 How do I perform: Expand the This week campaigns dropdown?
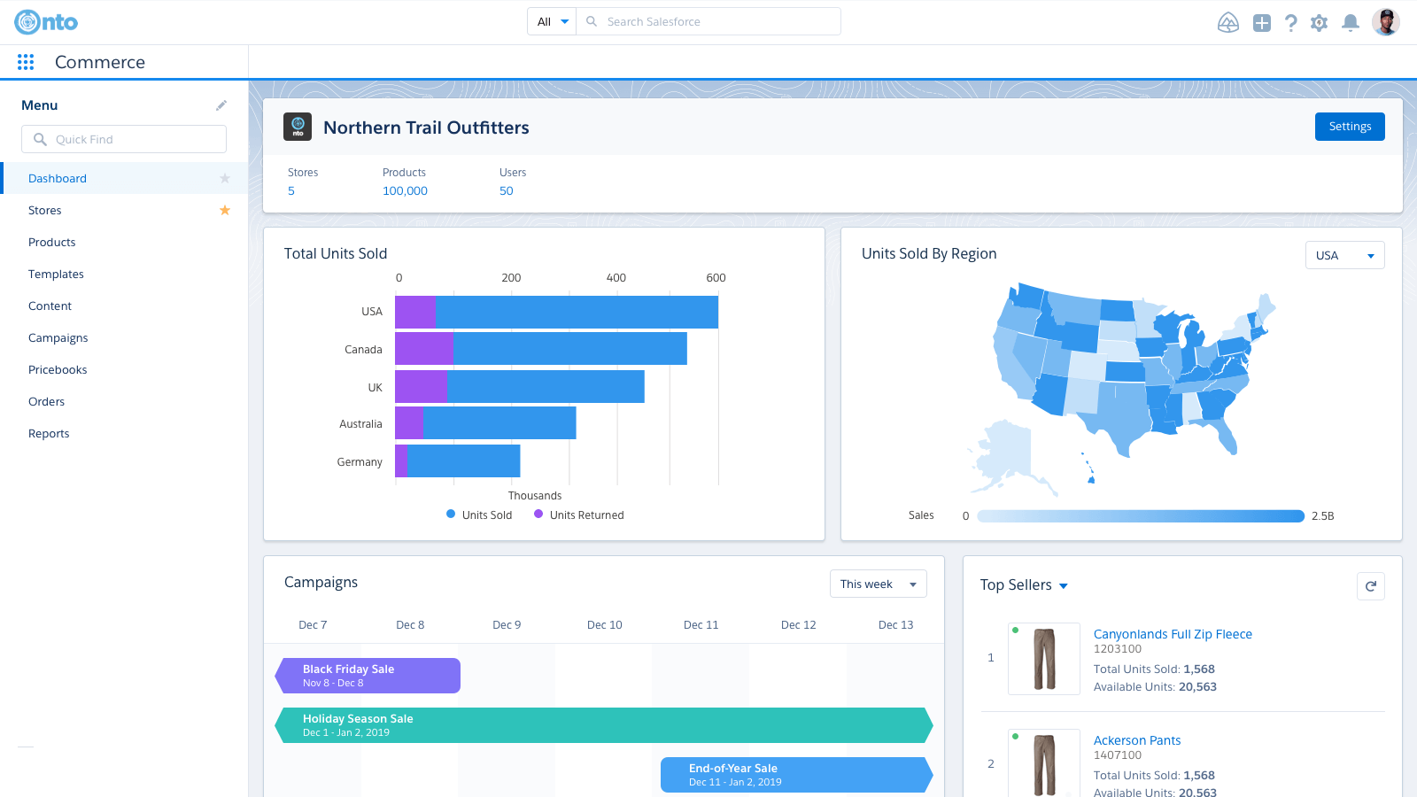(878, 584)
